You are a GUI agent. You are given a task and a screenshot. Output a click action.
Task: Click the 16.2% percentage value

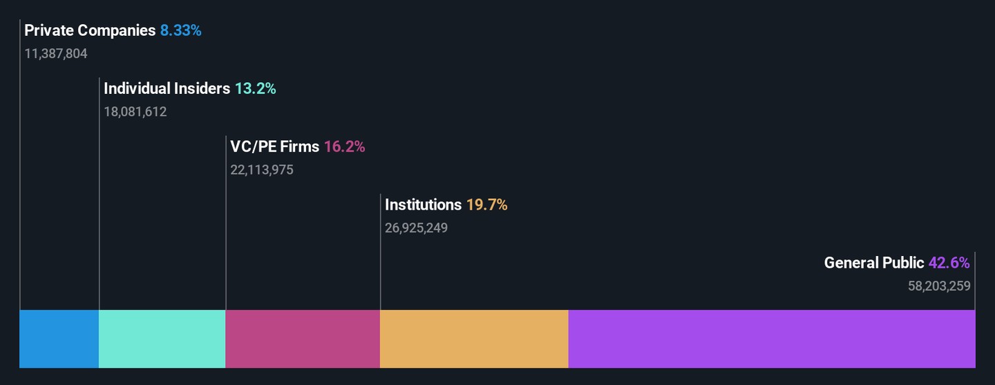click(x=344, y=146)
